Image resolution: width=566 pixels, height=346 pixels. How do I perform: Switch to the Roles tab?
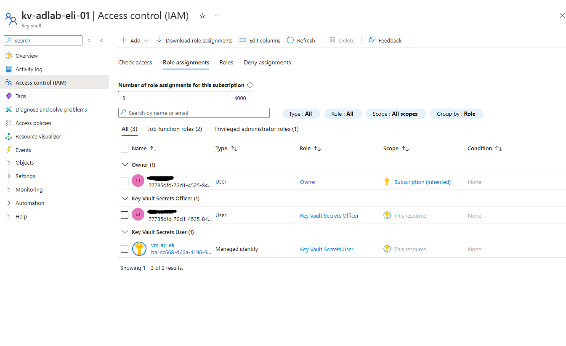click(226, 62)
